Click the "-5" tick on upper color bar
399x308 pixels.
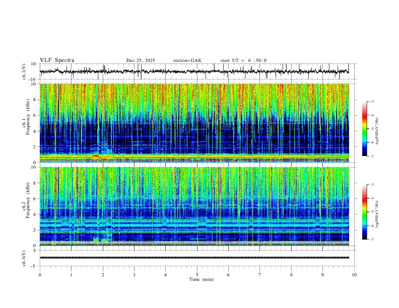click(371, 129)
